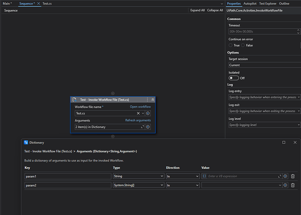Image resolution: width=301 pixels, height=215 pixels.
Task: Click the Sequence breadcrumb in designer
Action: (11, 10)
